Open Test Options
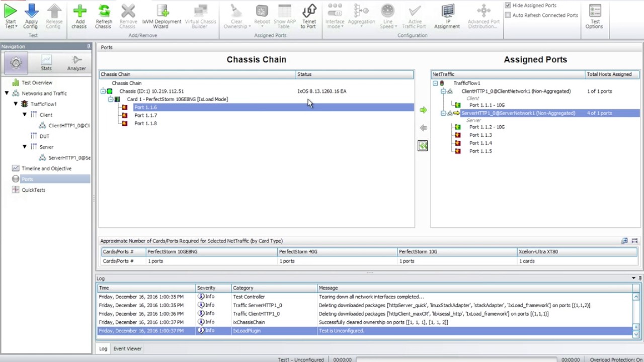Image resolution: width=644 pixels, height=362 pixels. point(595,16)
